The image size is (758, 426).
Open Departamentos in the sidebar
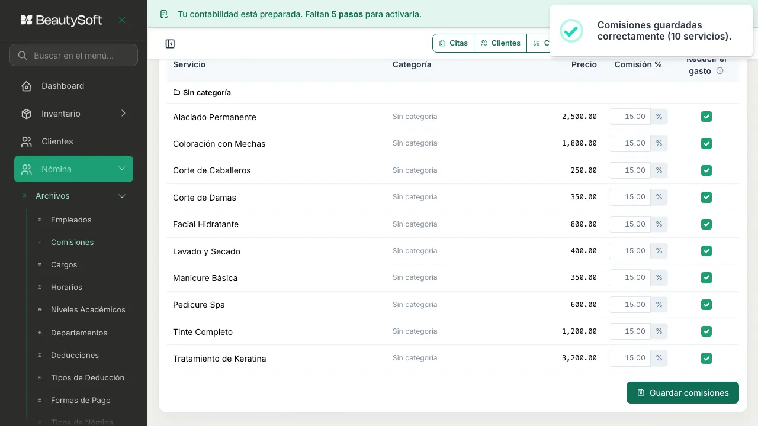click(79, 333)
